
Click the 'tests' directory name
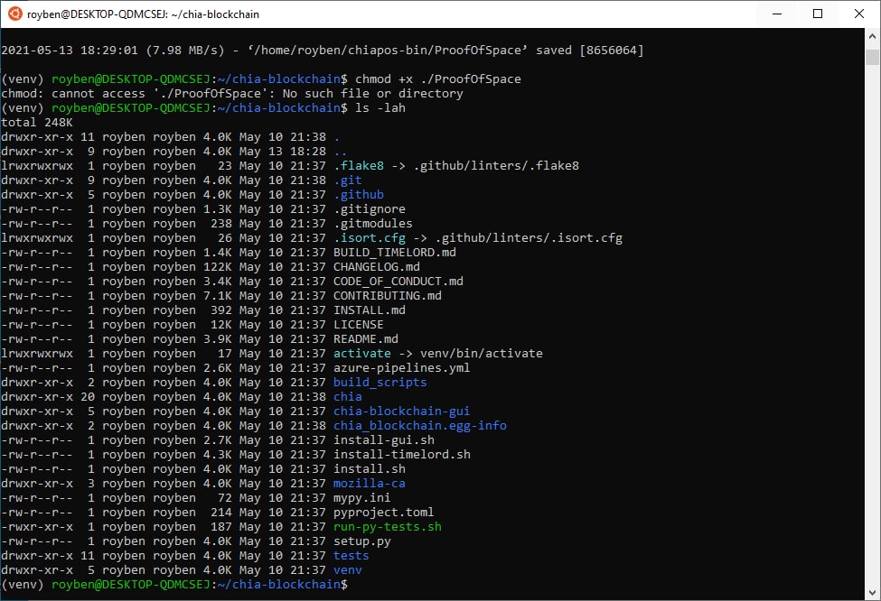(x=351, y=556)
